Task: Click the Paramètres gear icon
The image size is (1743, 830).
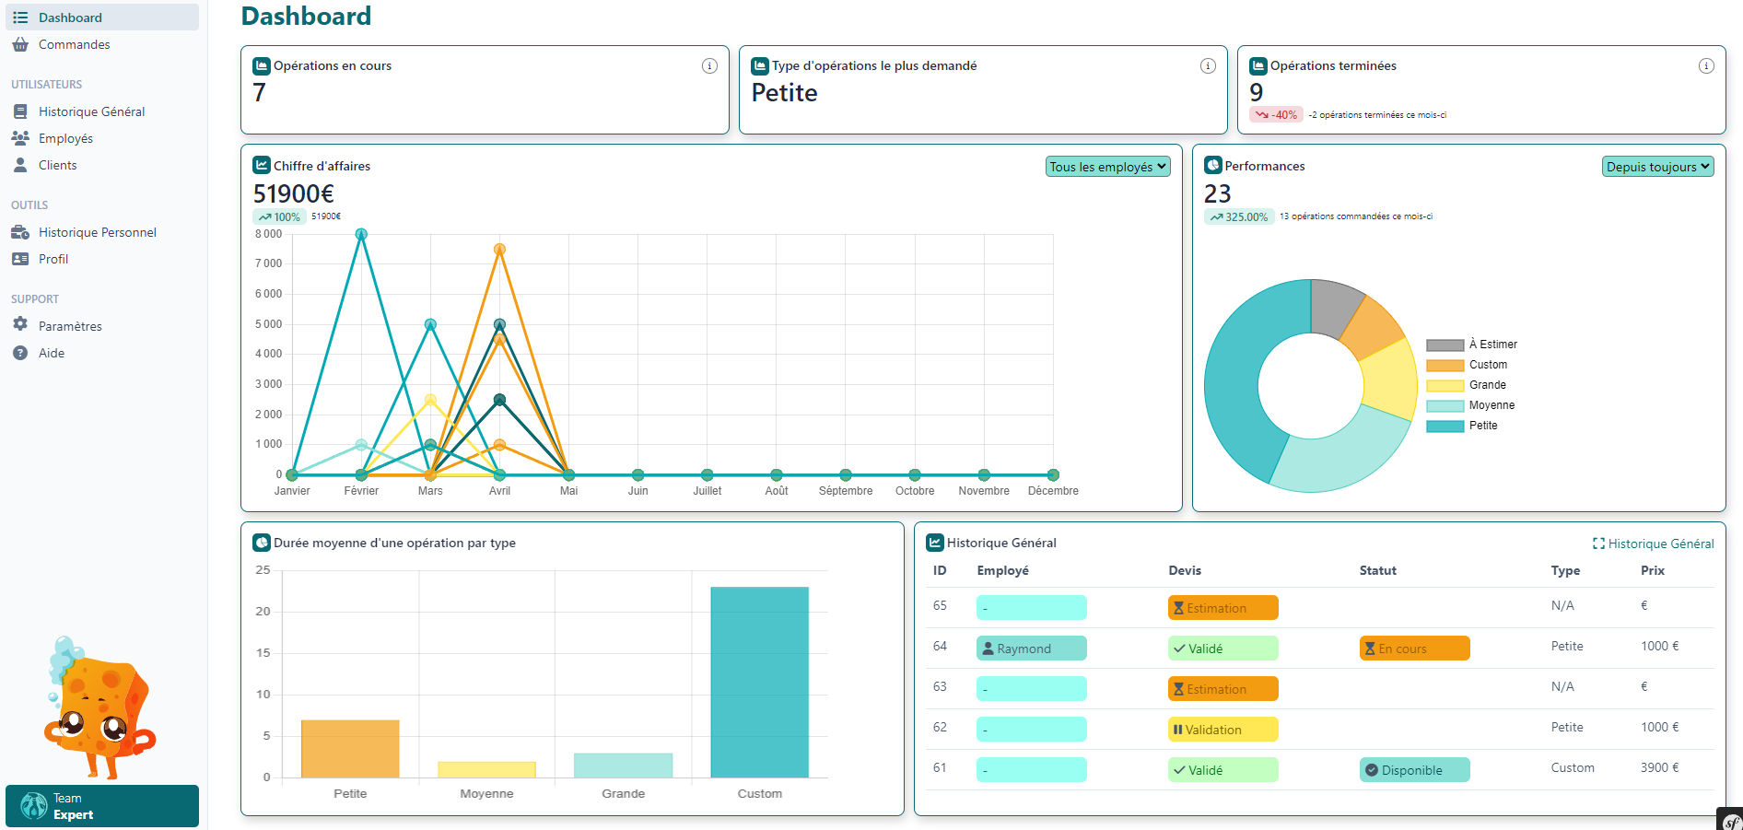Action: tap(20, 325)
